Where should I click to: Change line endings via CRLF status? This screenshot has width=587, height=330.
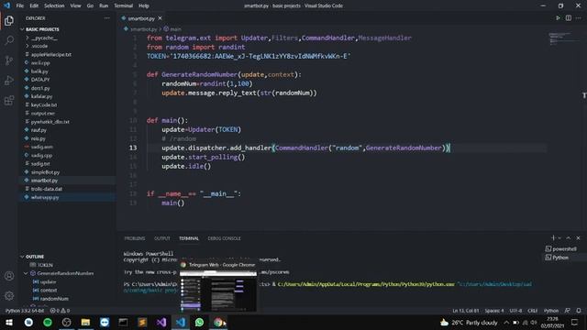533,311
